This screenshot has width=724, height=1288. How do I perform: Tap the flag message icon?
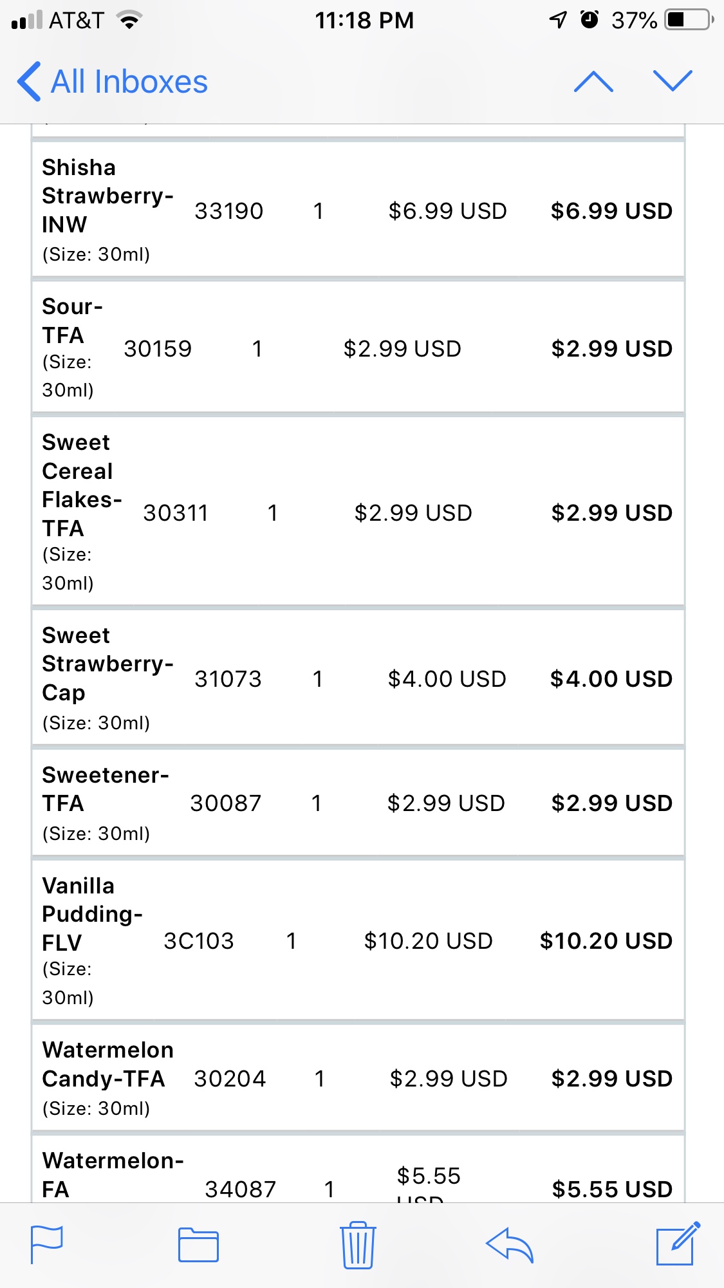(47, 1245)
